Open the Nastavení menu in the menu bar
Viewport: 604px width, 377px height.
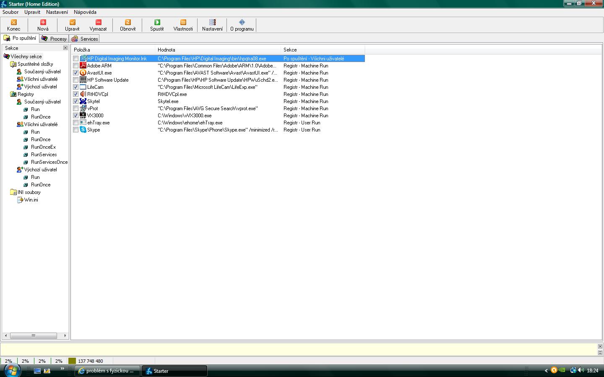(57, 12)
